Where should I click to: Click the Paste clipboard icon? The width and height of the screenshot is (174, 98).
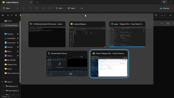tap(30, 8)
